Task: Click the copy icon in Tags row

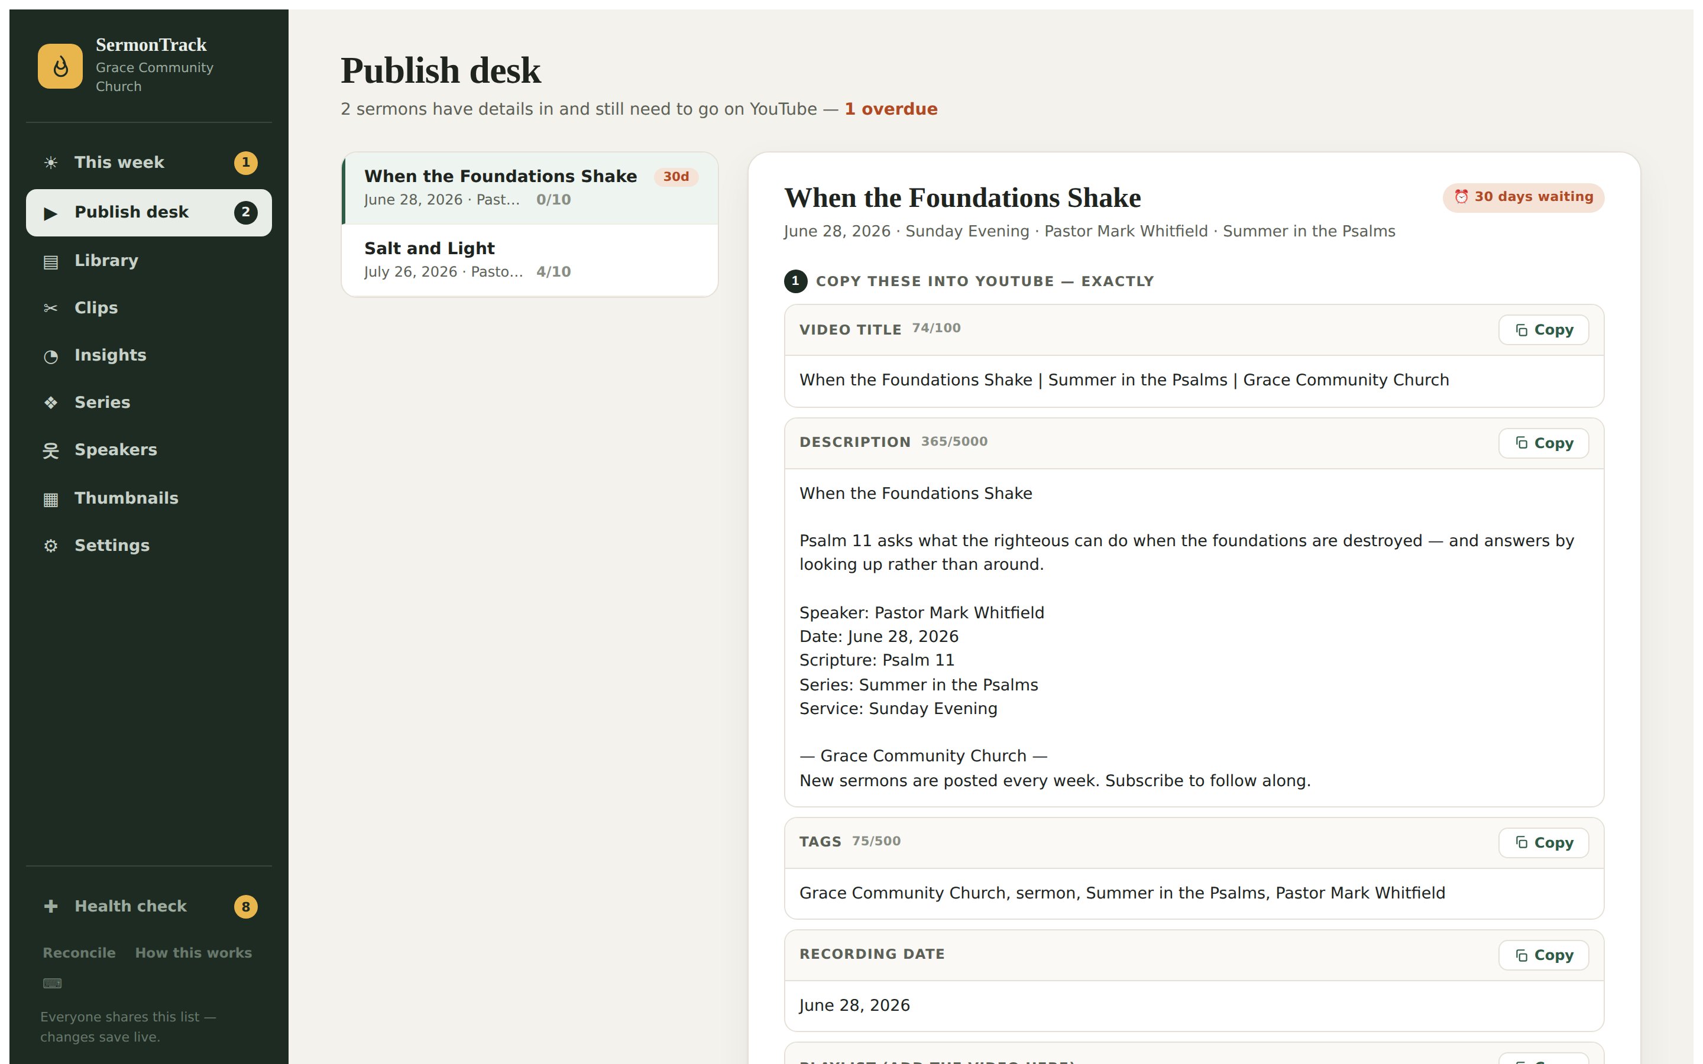Action: pyautogui.click(x=1521, y=843)
